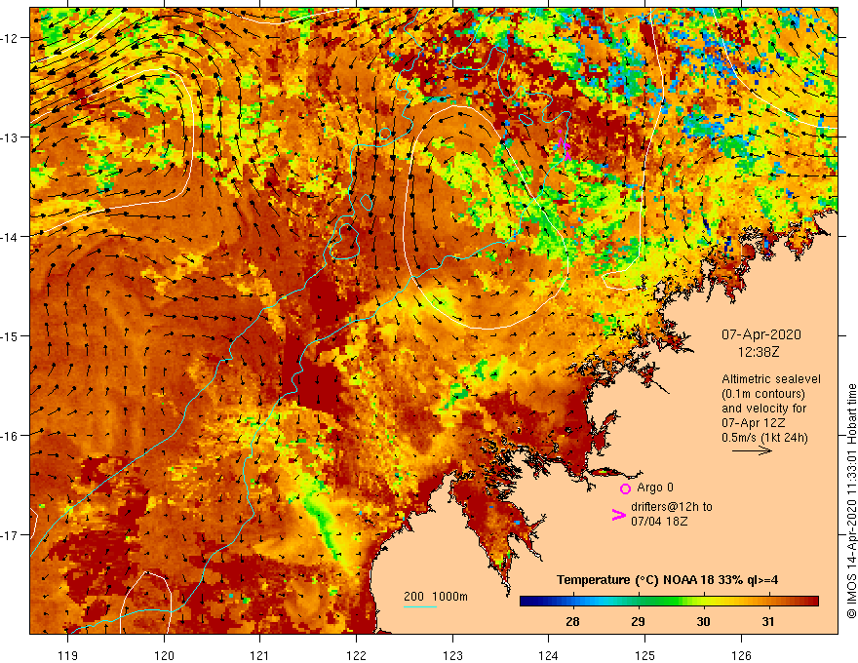Click the '(0.1m contours)' text
This screenshot has height=663, width=858.
762,394
